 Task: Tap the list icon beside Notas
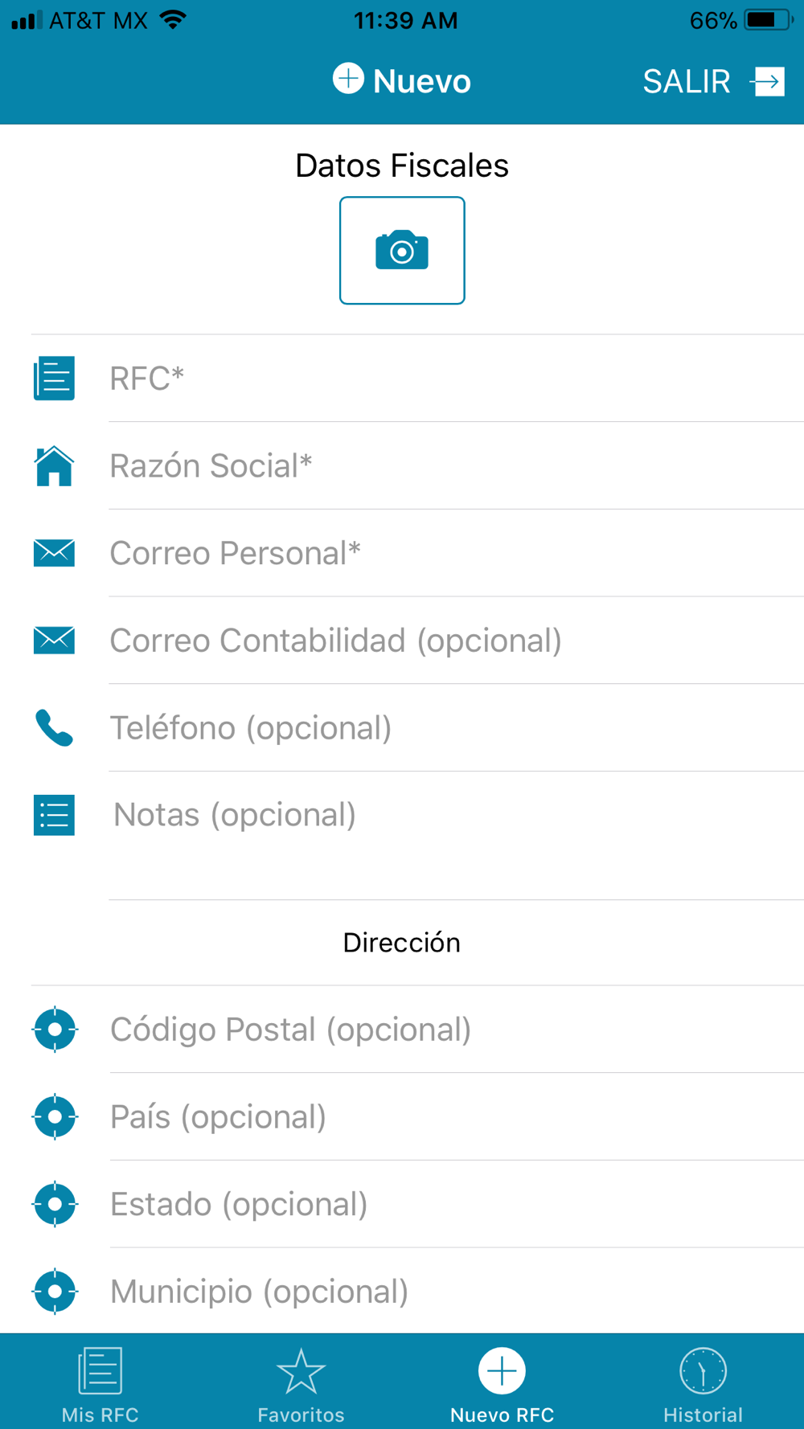[x=54, y=815]
